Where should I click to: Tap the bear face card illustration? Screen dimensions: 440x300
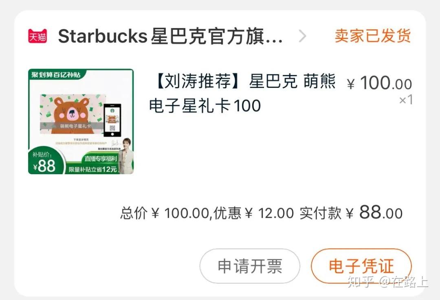[72, 114]
